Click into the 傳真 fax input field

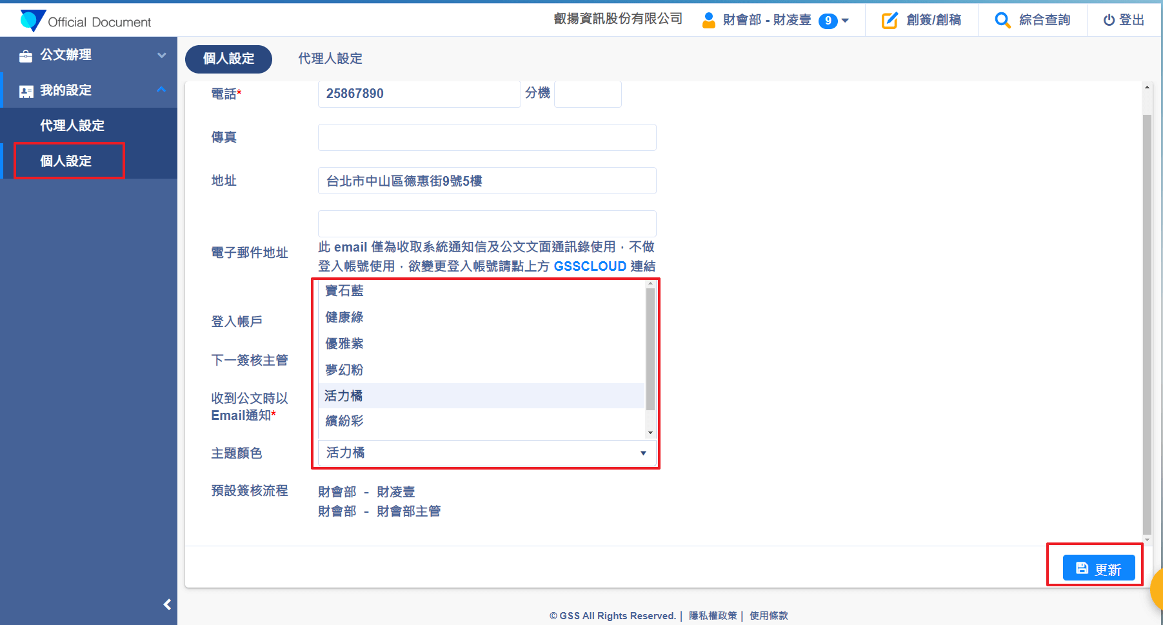click(x=487, y=137)
